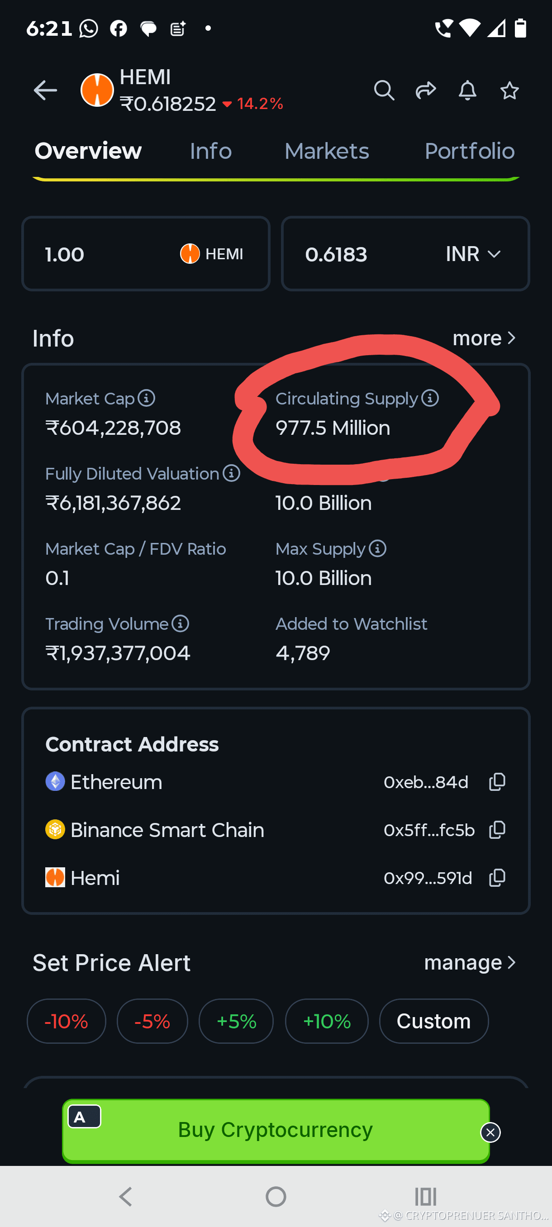Open the INR currency dropdown
The image size is (552, 1227).
coord(473,254)
